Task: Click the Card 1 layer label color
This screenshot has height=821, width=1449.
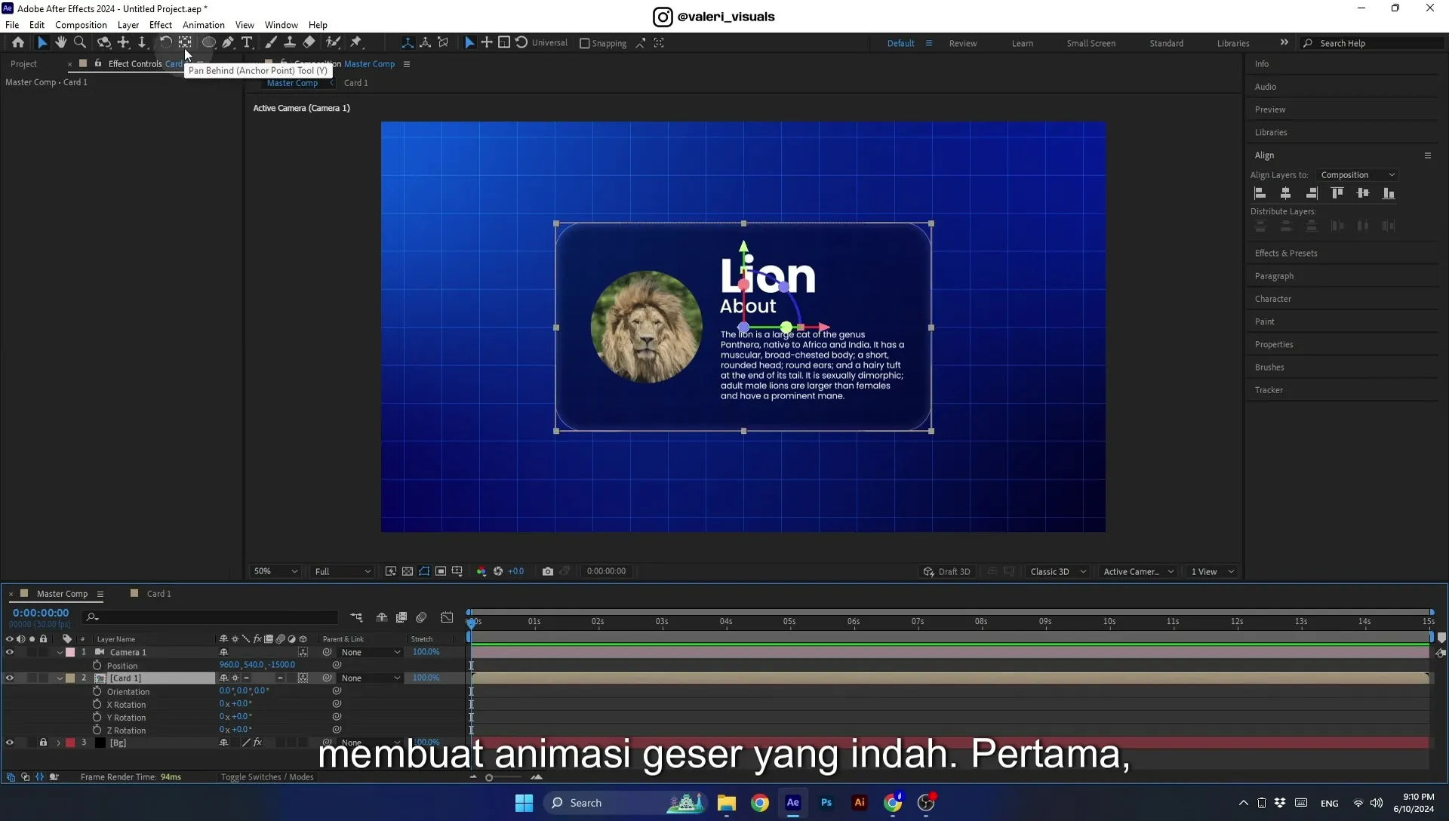Action: point(70,678)
